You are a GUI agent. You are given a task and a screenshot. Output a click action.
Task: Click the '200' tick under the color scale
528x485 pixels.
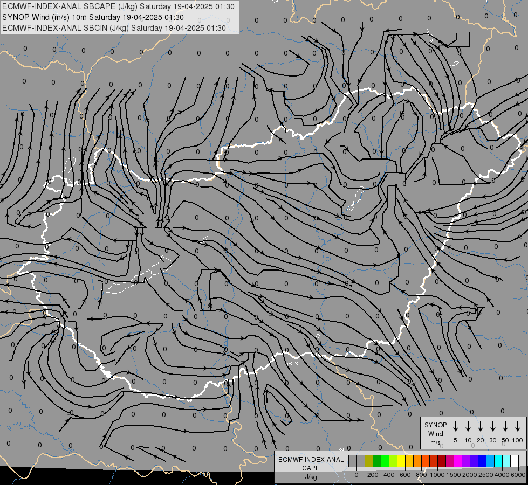pos(373,475)
